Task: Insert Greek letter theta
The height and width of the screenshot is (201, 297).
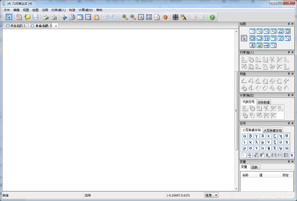Action: pyautogui.click(x=287, y=136)
